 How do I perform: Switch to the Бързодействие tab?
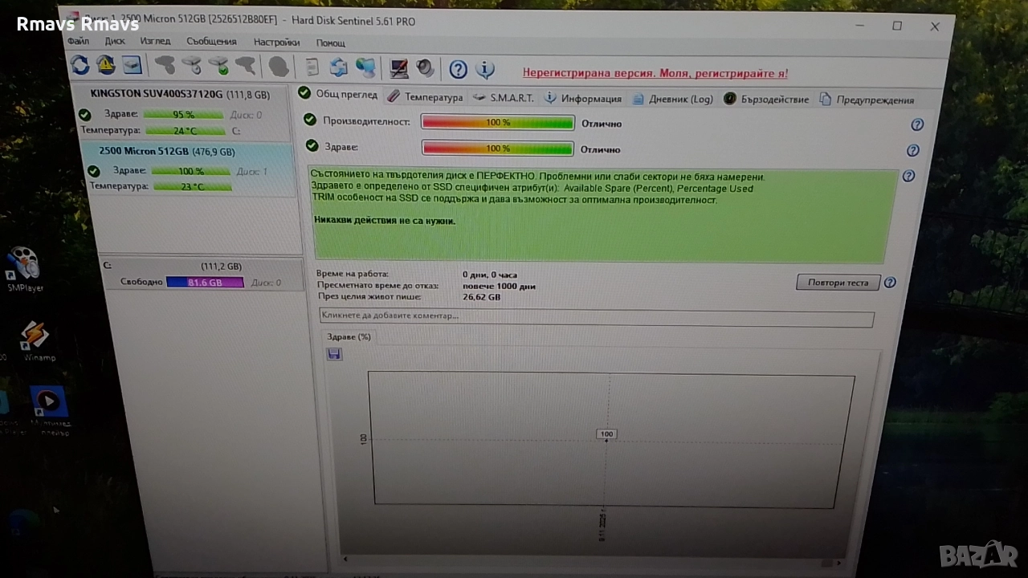766,100
